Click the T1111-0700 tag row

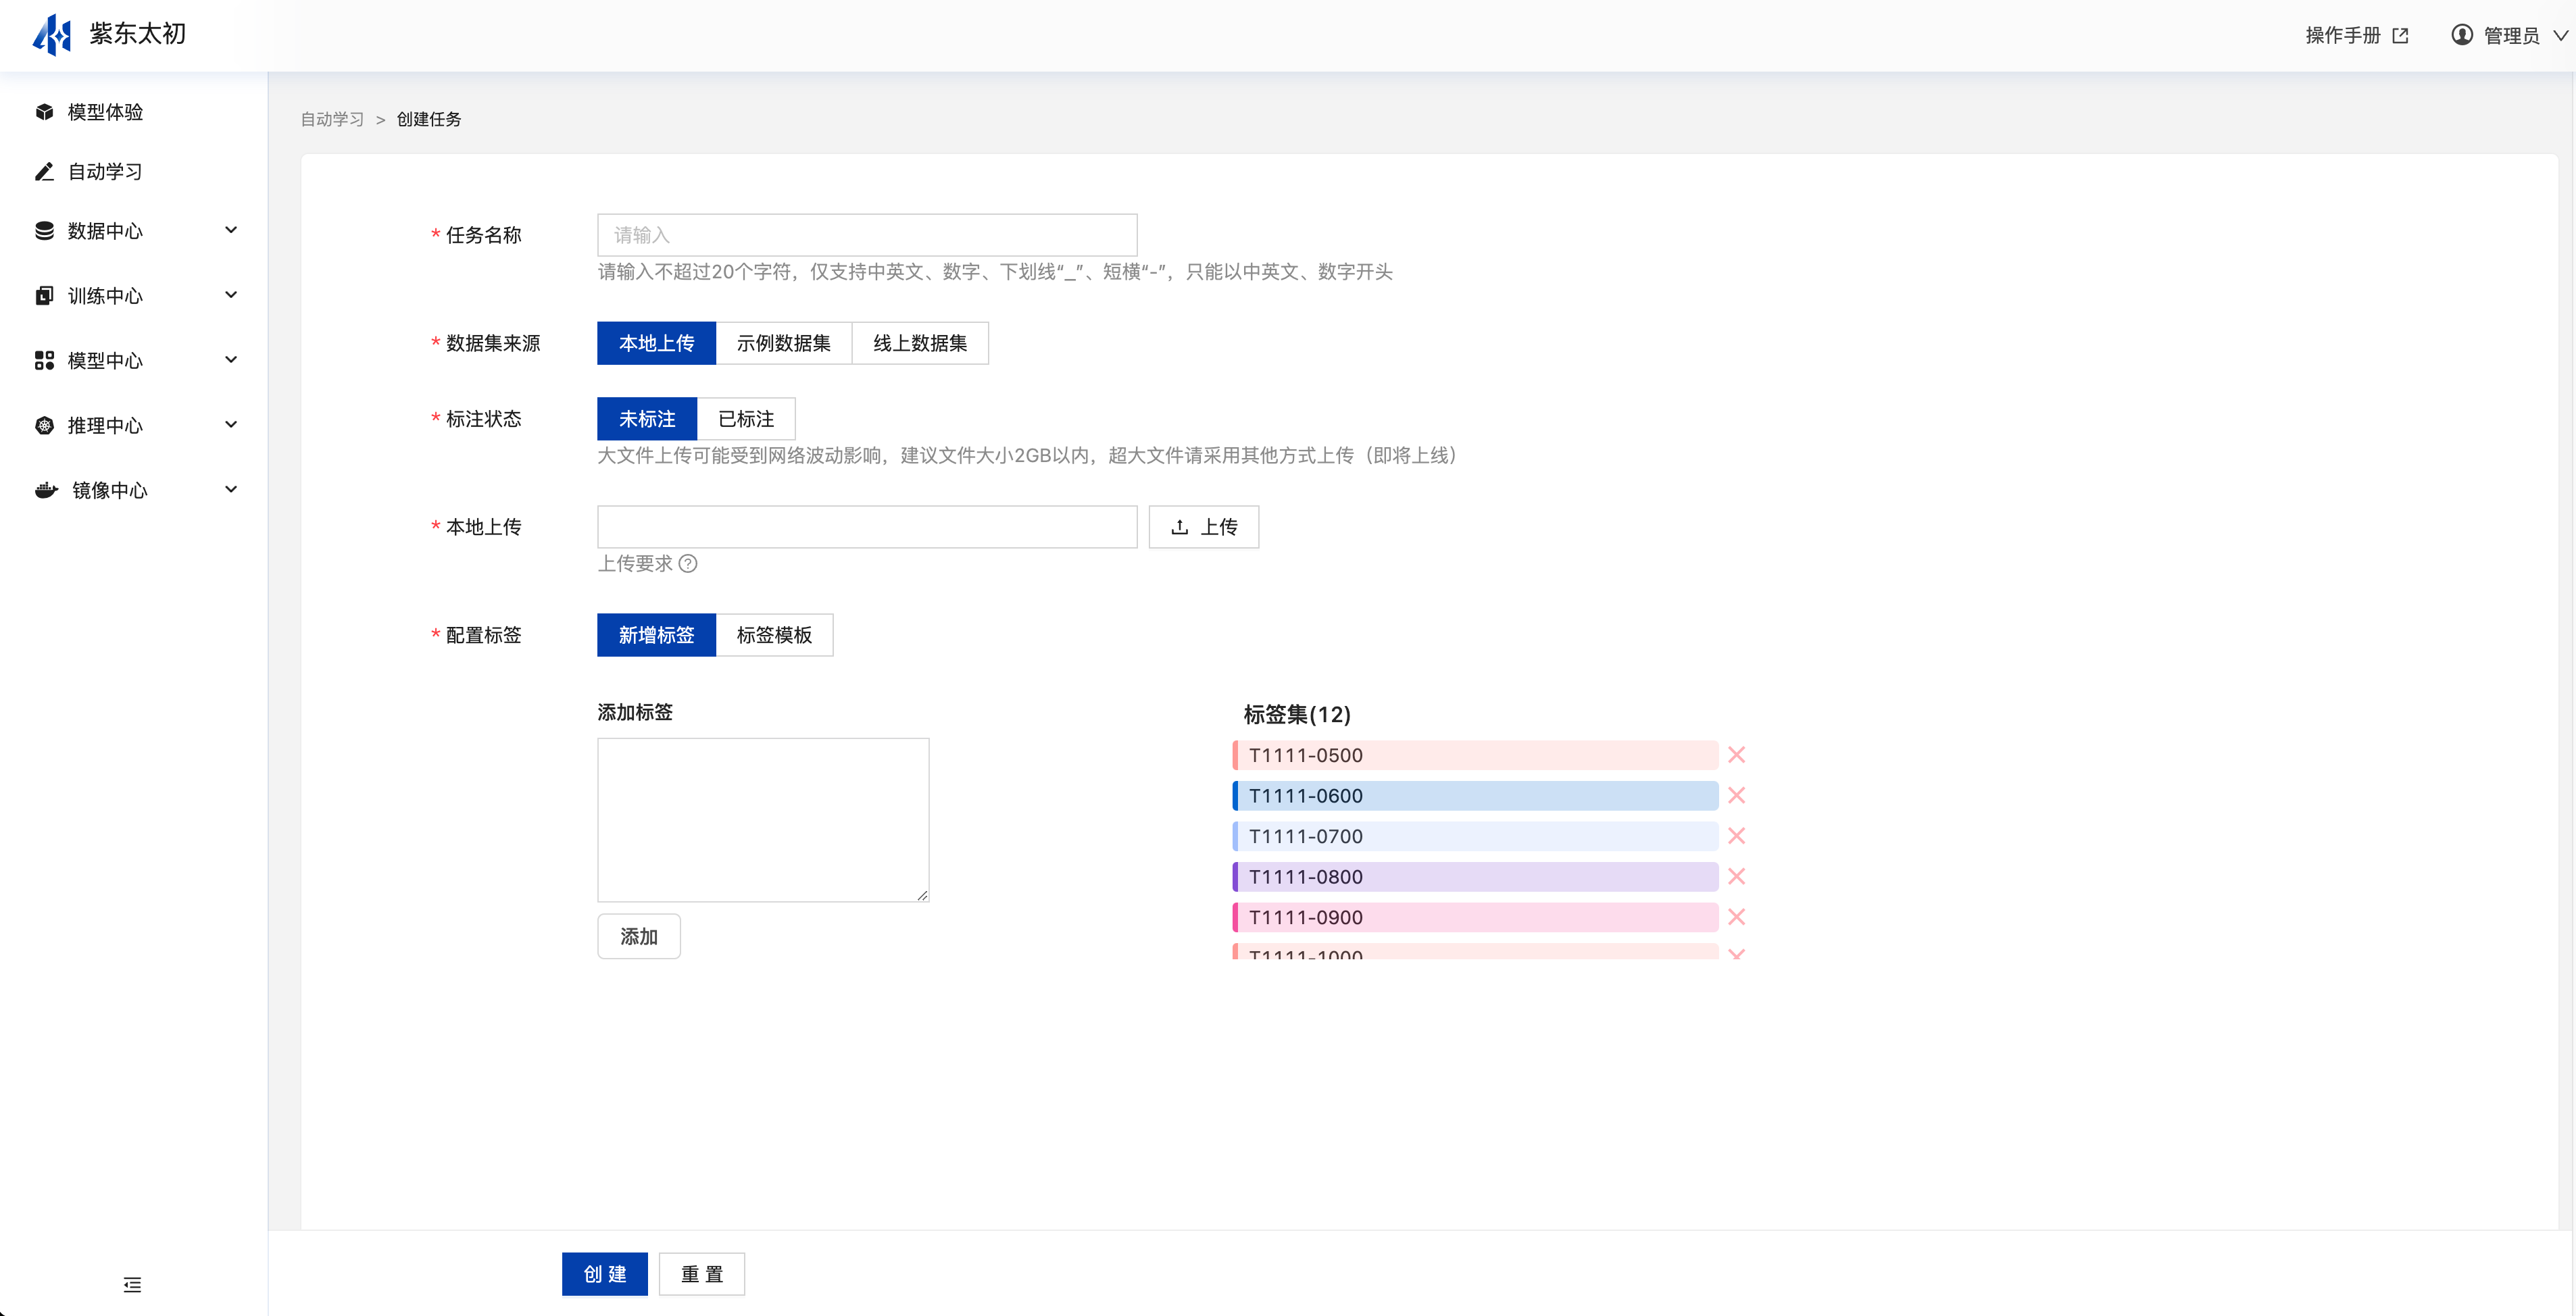(x=1475, y=836)
